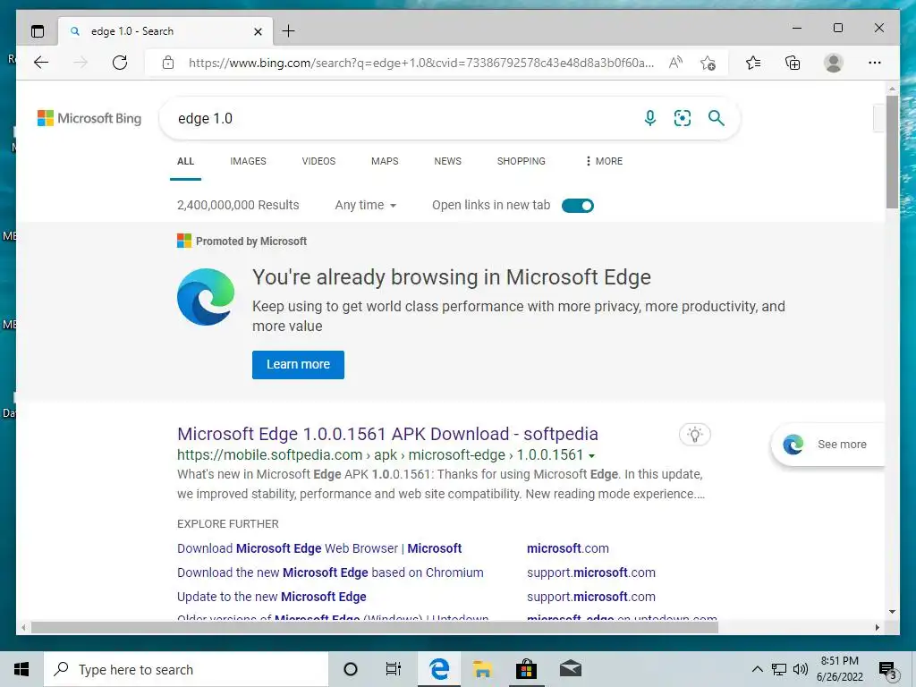Turn on Read aloud icon

(676, 63)
